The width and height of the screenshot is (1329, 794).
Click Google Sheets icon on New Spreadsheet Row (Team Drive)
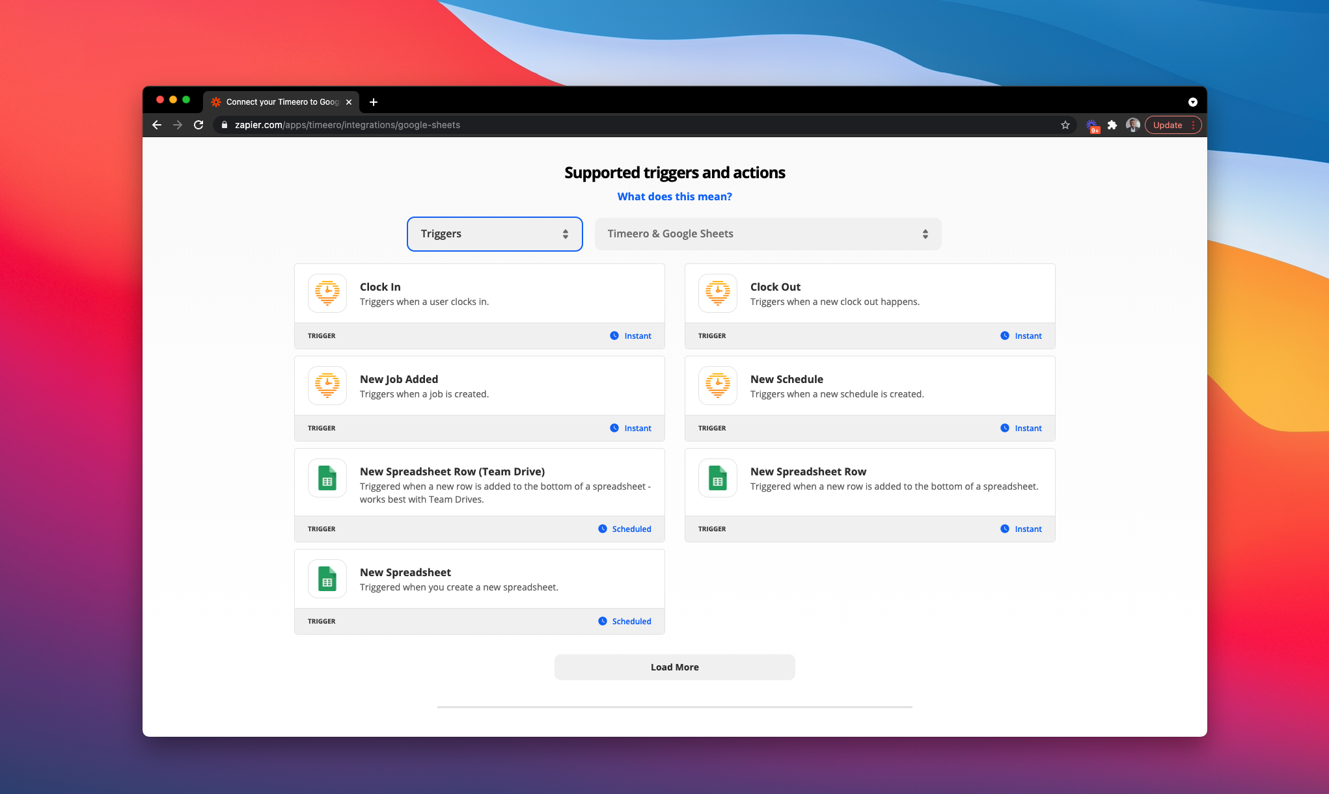[327, 478]
